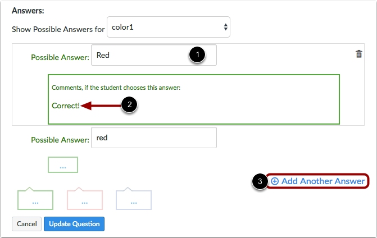Click the black number 1 annotation marker
377x238 pixels.
tap(197, 55)
